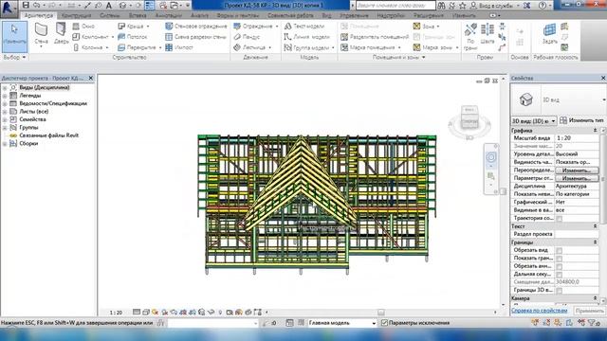Click the keyword search input field

click(x=395, y=6)
